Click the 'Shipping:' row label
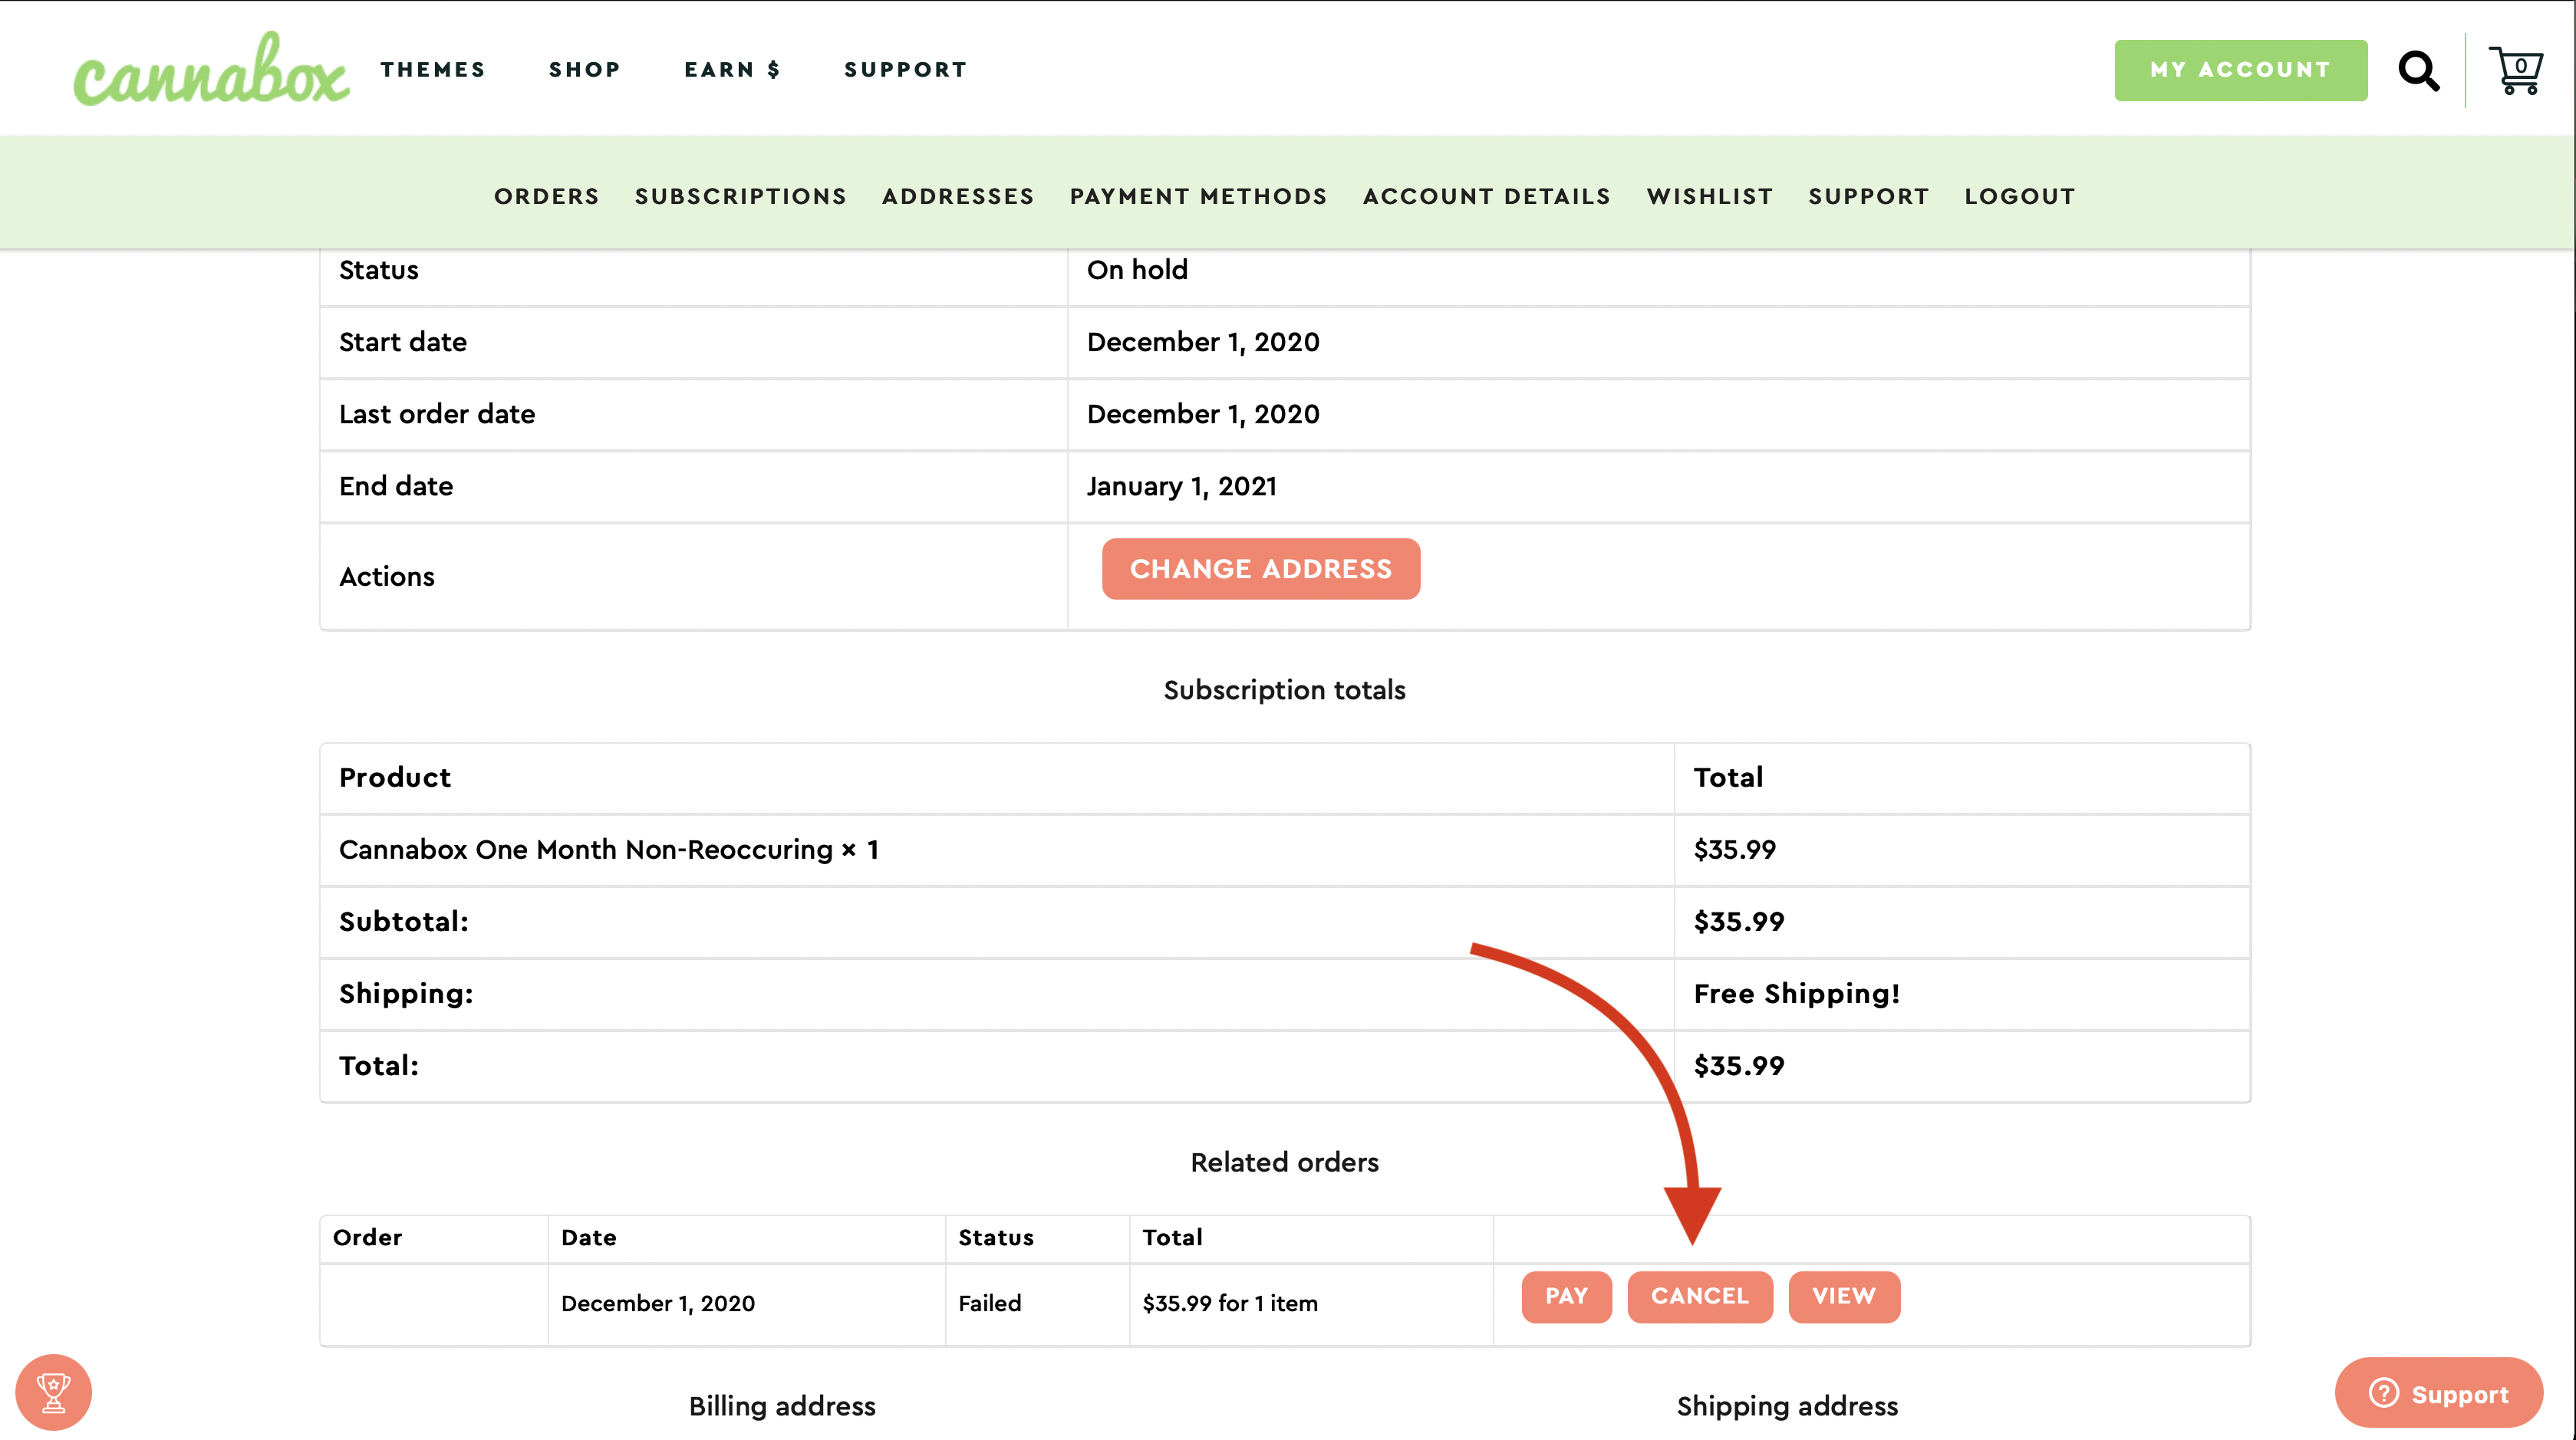2576x1440 pixels. pos(406,993)
